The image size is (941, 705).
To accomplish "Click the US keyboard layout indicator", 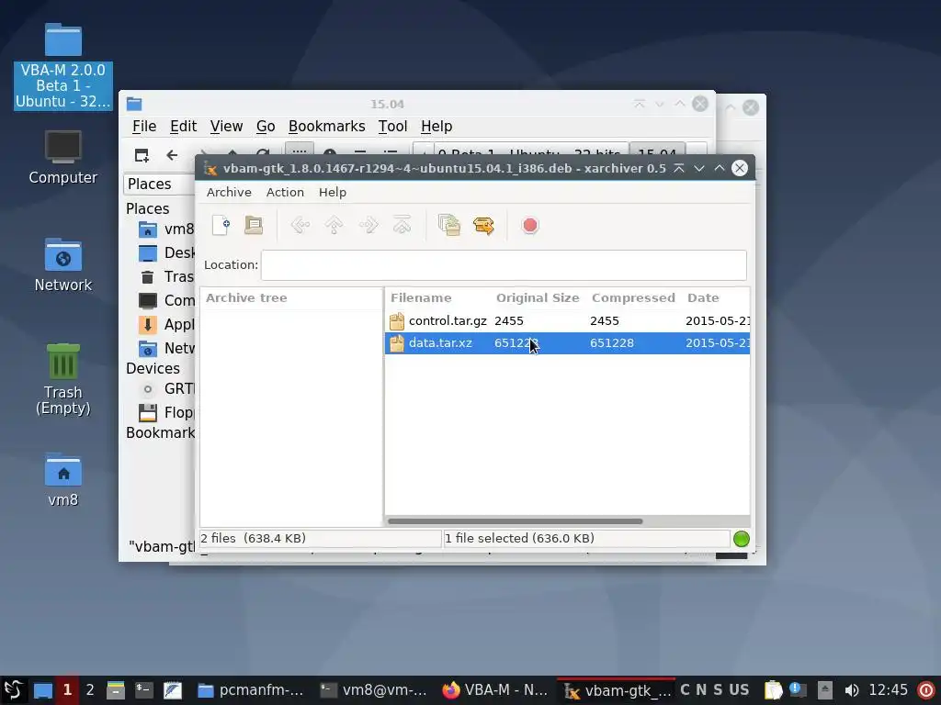I will (739, 690).
